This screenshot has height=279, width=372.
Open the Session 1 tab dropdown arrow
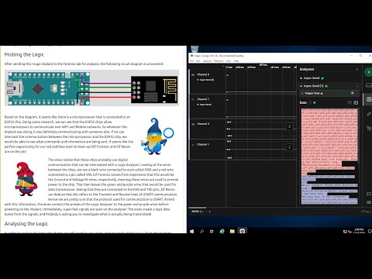[203, 212]
